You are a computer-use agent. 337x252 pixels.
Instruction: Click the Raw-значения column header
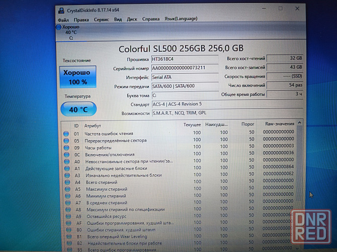point(279,123)
